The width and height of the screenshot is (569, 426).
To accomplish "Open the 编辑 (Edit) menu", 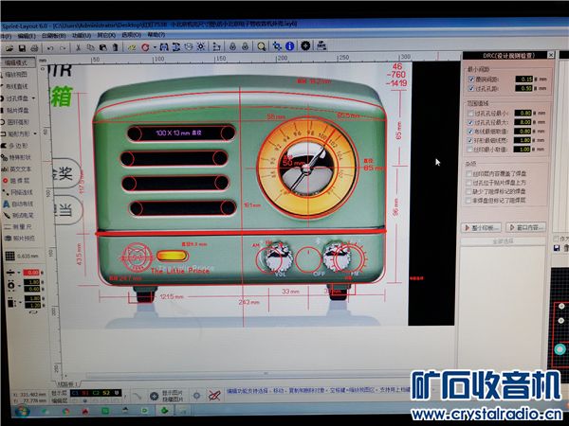I will [x=27, y=36].
